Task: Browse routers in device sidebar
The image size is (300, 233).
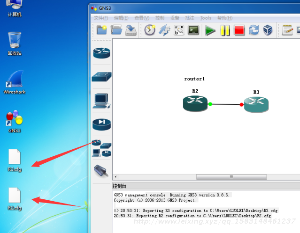Action: coord(101,53)
